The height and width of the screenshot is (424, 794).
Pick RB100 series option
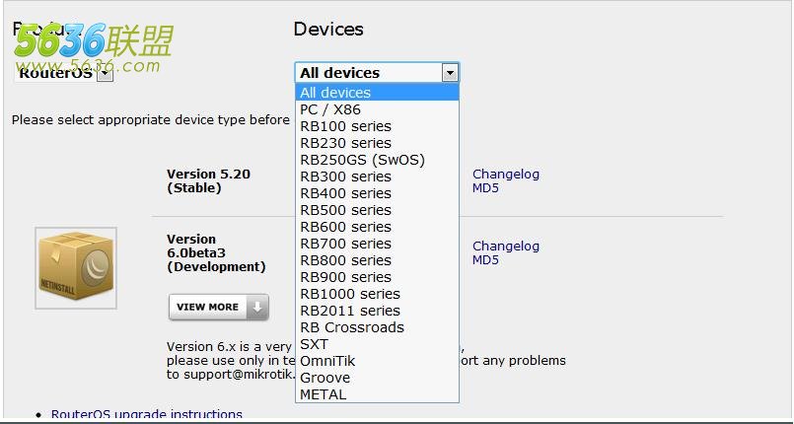click(x=377, y=126)
